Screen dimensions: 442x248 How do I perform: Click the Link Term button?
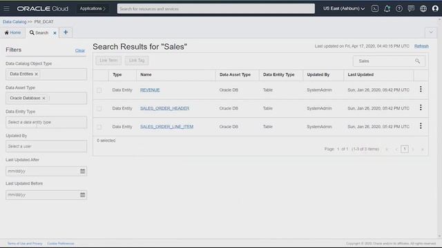pos(108,61)
